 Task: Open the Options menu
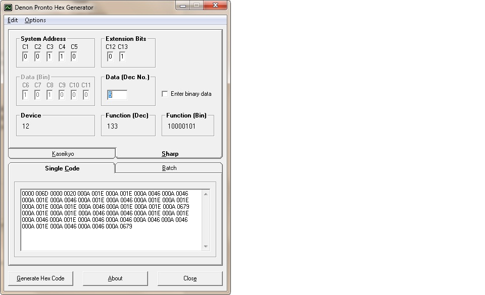(35, 20)
